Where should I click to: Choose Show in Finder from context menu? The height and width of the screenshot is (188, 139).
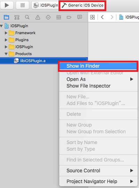click(x=98, y=66)
